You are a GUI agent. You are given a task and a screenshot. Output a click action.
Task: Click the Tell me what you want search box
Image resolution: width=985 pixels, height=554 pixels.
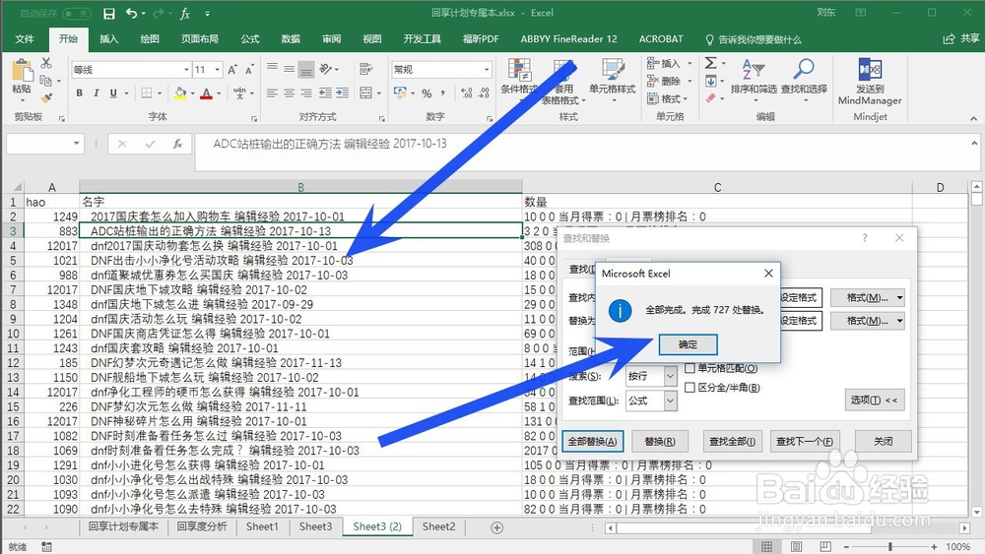click(x=754, y=39)
